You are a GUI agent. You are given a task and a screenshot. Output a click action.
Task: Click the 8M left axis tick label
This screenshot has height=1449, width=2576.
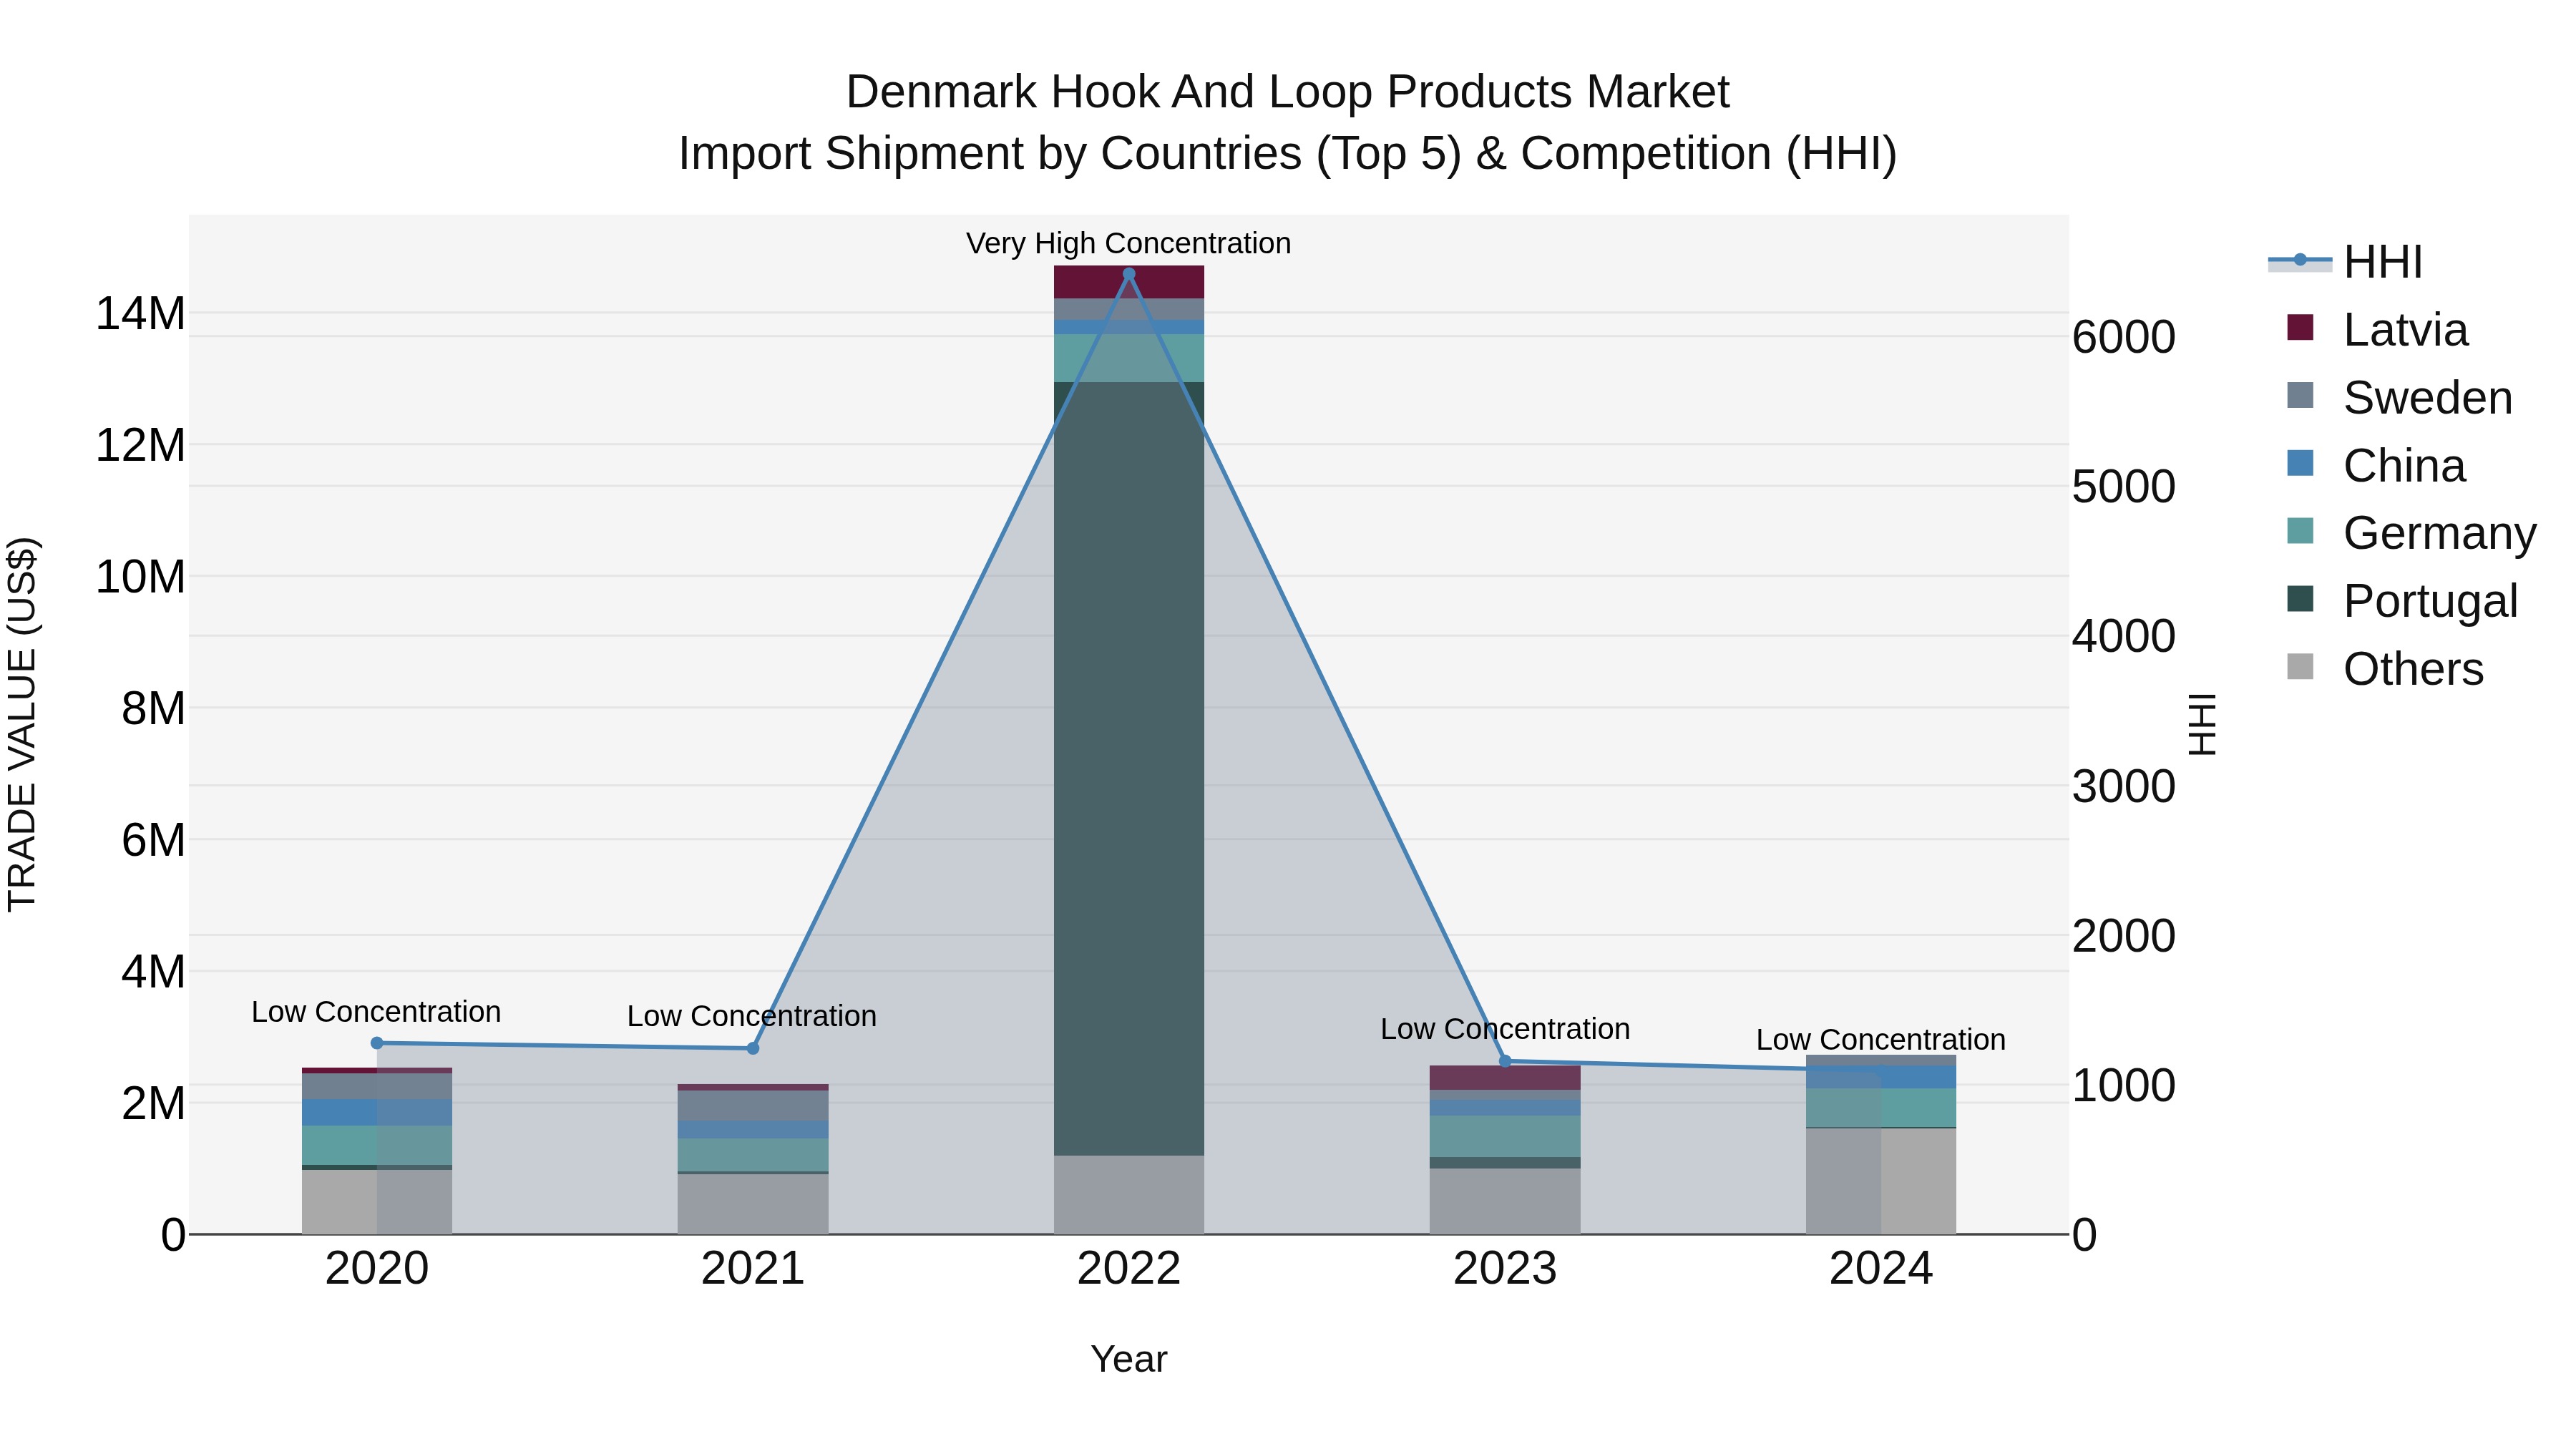[x=153, y=709]
